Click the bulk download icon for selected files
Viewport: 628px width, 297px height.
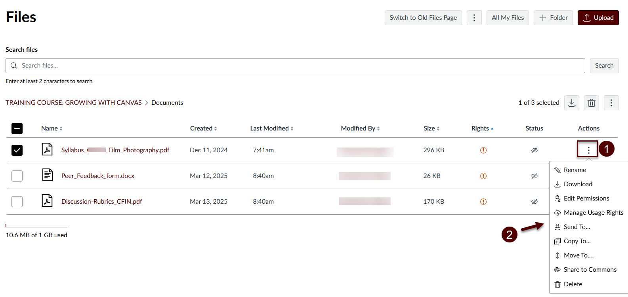(x=571, y=103)
